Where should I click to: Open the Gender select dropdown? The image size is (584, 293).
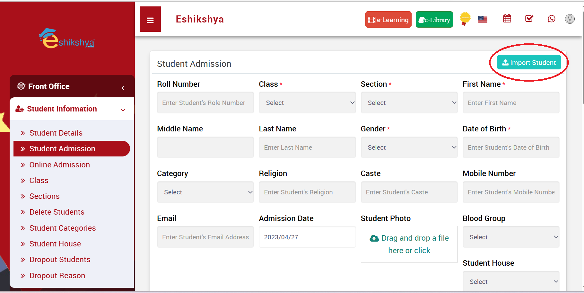(409, 147)
